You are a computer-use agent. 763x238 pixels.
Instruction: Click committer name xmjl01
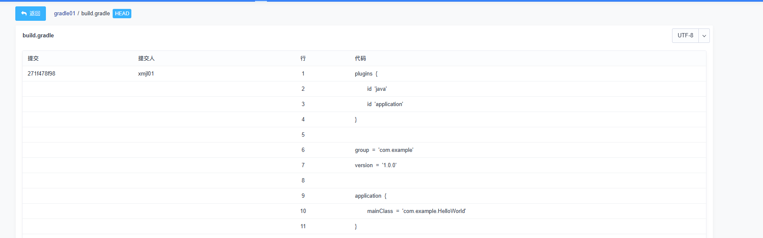click(x=146, y=74)
